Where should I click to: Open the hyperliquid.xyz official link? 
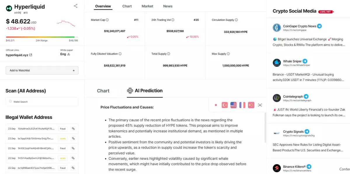[x=19, y=55]
